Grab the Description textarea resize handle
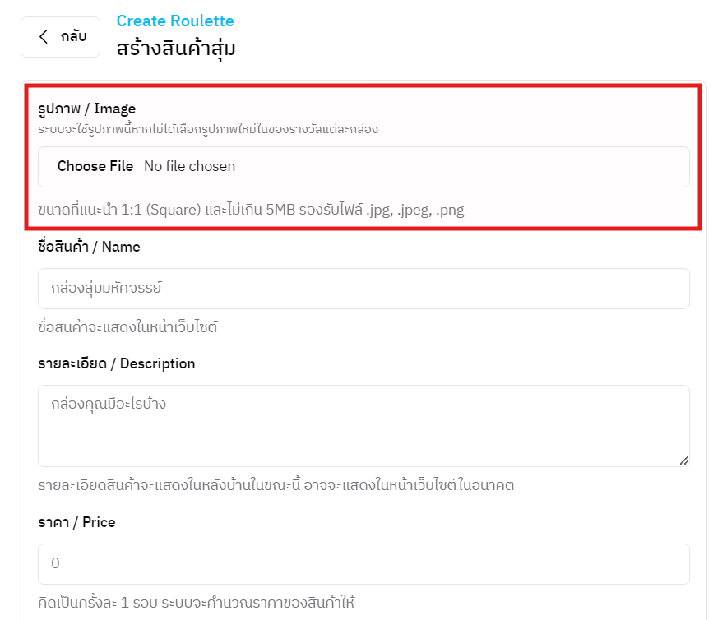The width and height of the screenshot is (727, 620). [683, 460]
